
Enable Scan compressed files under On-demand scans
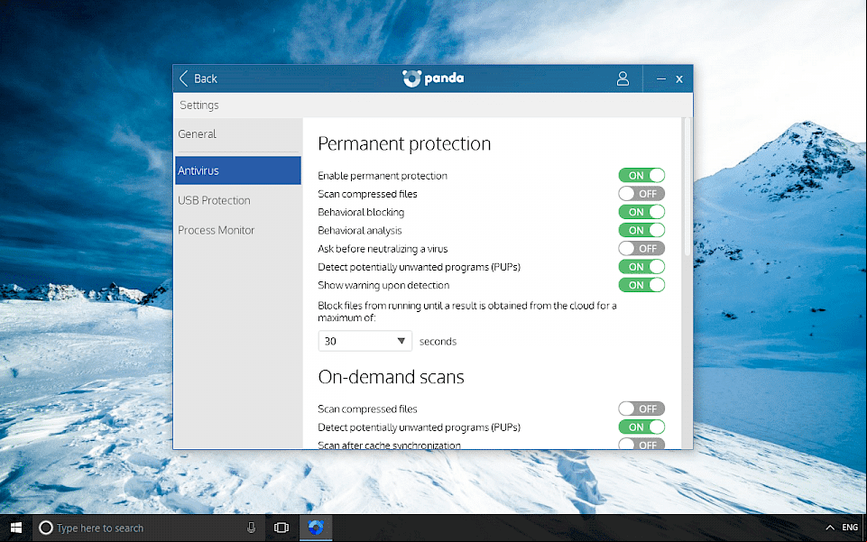tap(641, 409)
